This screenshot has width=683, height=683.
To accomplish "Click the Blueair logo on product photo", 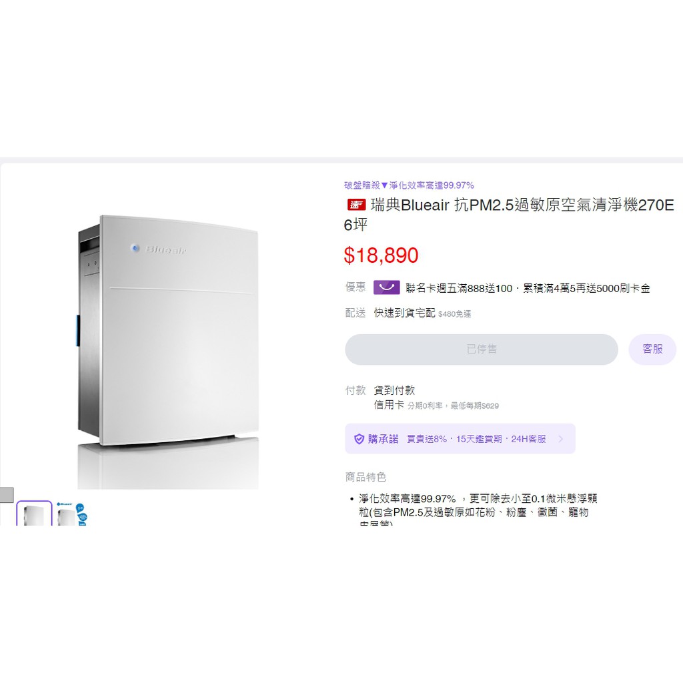I will pos(159,249).
